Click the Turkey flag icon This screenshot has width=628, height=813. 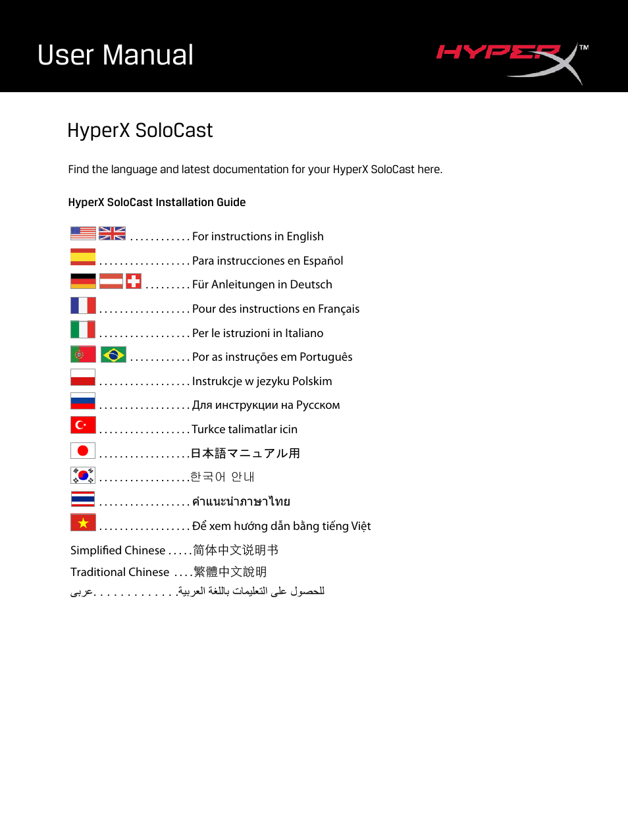click(x=83, y=425)
